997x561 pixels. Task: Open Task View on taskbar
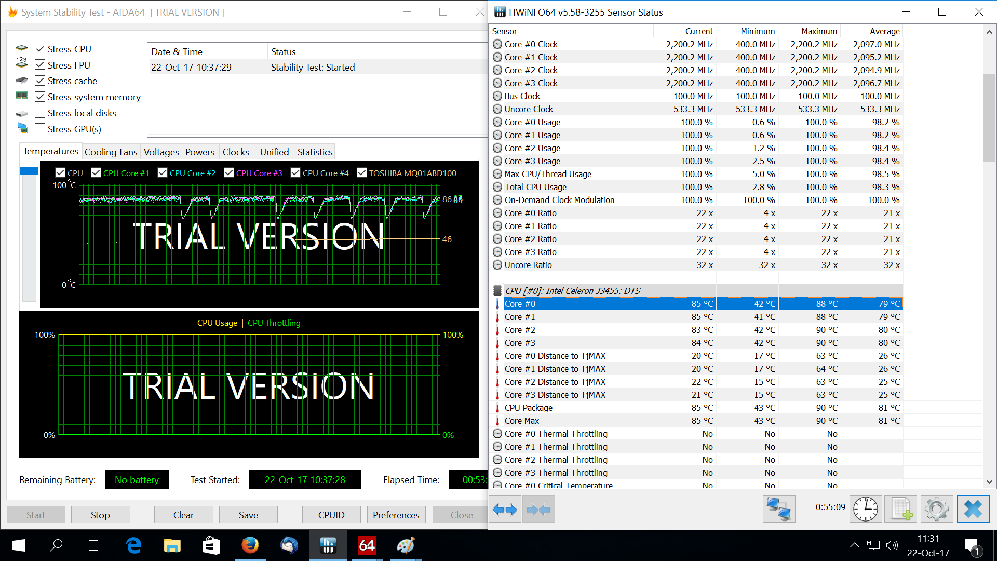[x=93, y=545]
